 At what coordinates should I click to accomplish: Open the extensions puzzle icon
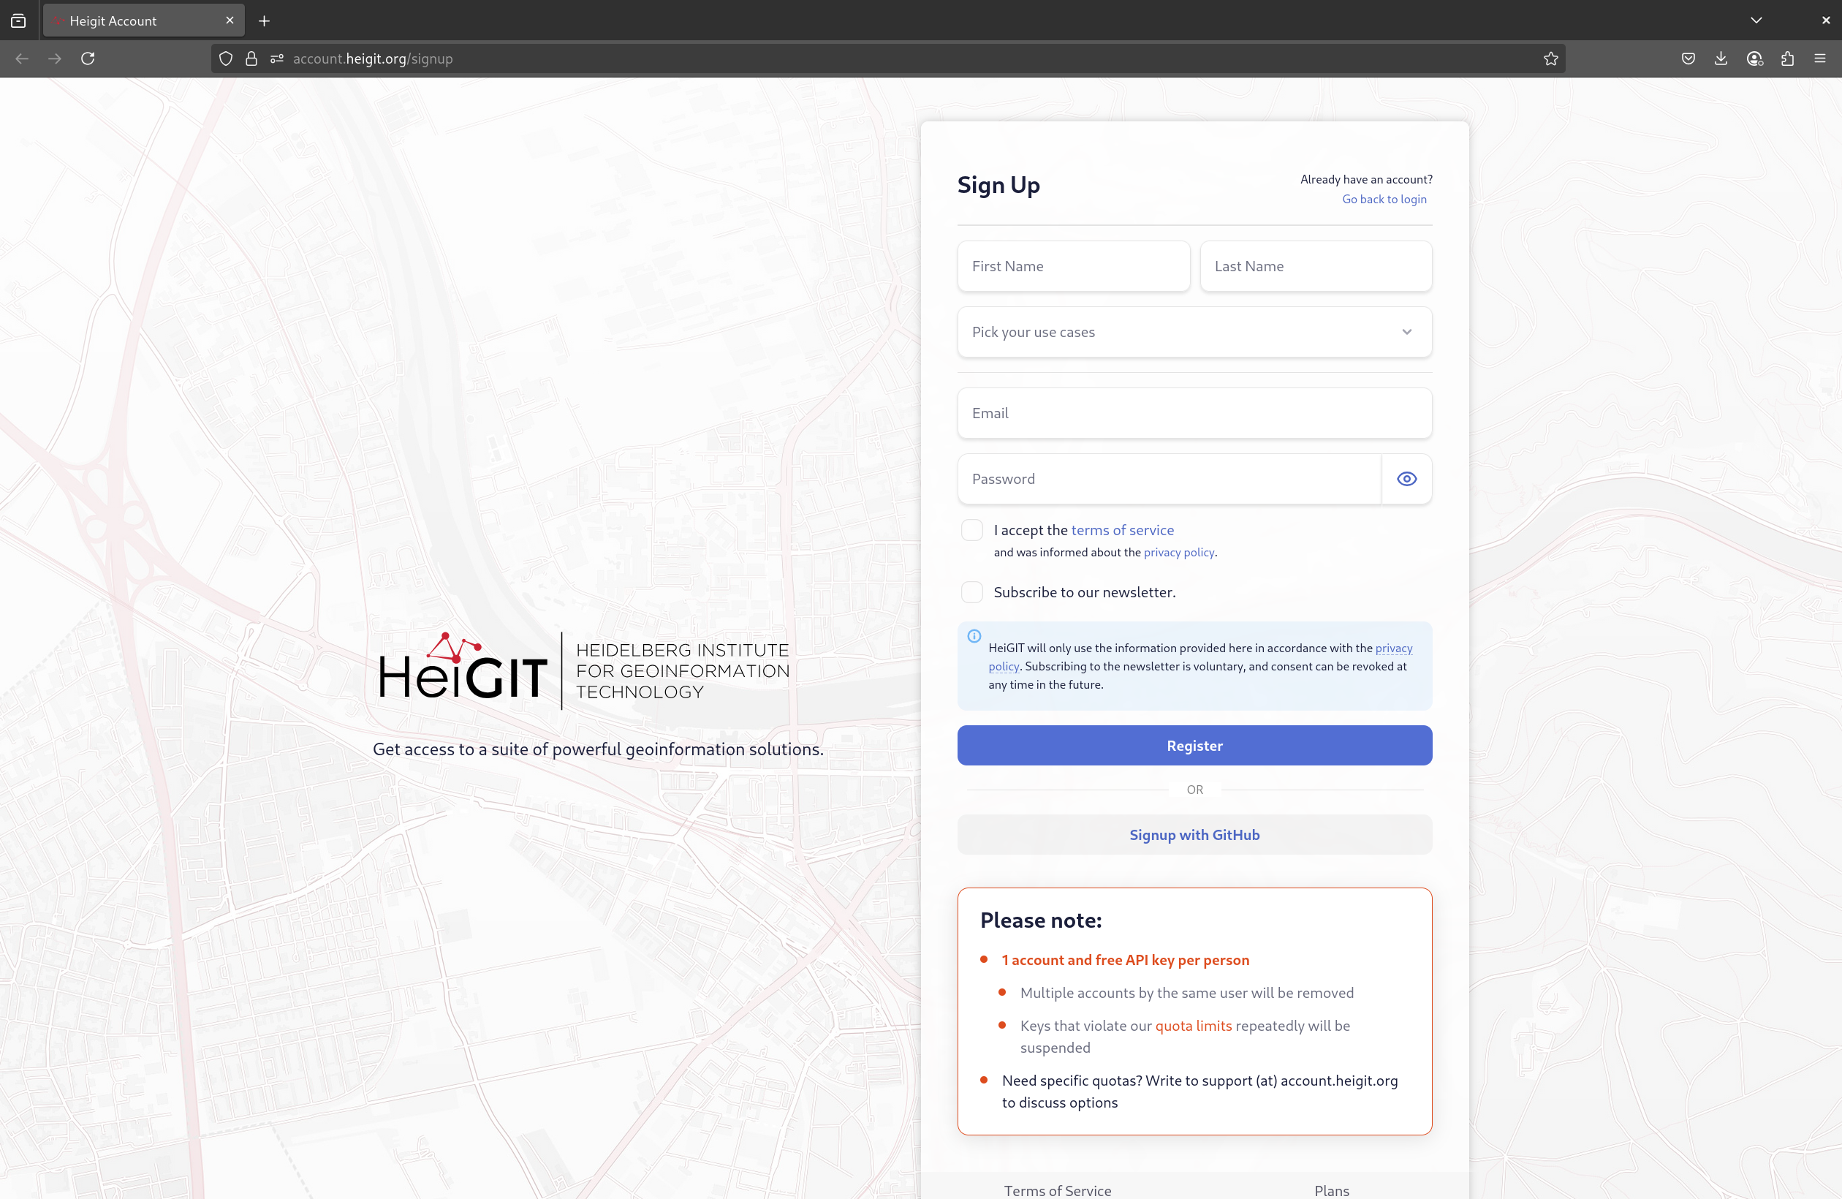pos(1787,58)
